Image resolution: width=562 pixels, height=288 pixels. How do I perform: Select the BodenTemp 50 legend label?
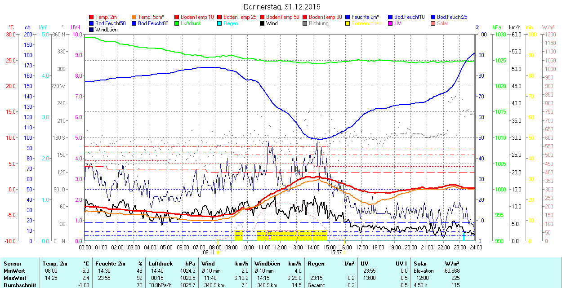[x=284, y=17]
